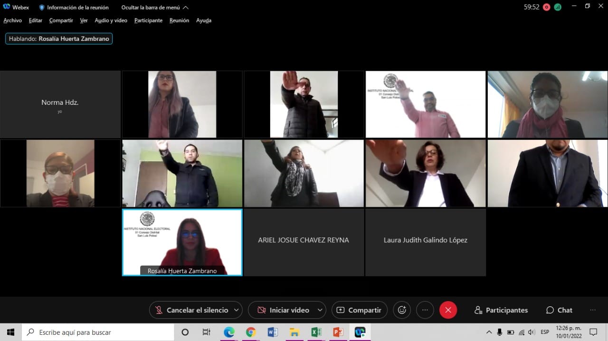
Task: Expand audio options arrow beside Cancelar el silencio
Action: tap(235, 310)
